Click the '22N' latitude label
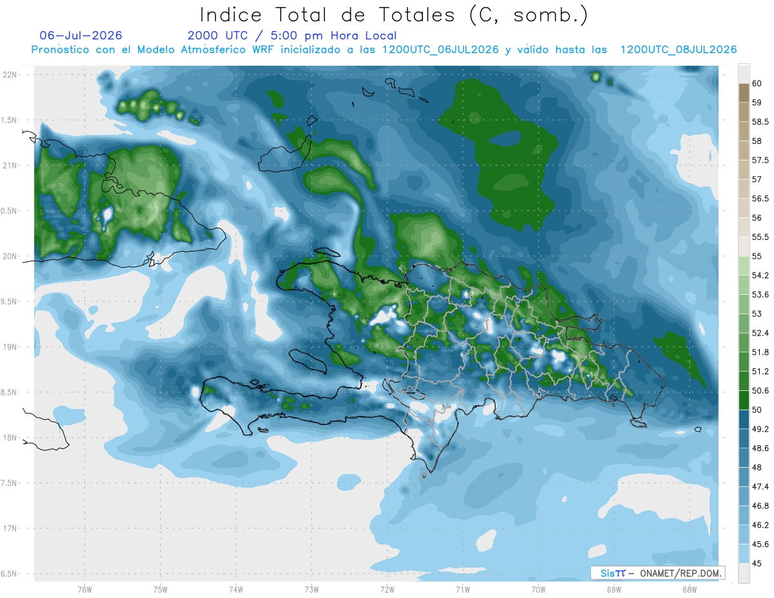 point(9,74)
